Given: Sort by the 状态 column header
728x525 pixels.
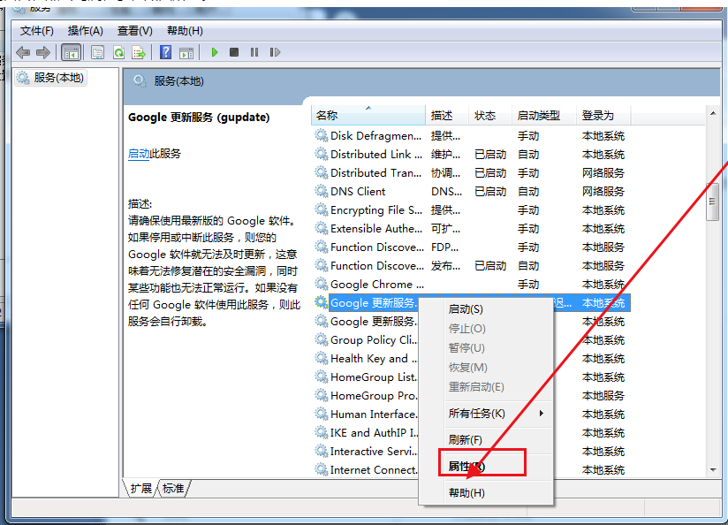Looking at the screenshot, I should [489, 116].
